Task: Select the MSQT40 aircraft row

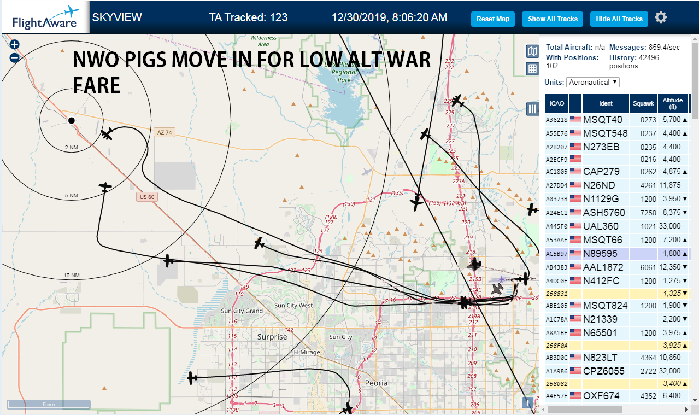Action: click(618, 119)
